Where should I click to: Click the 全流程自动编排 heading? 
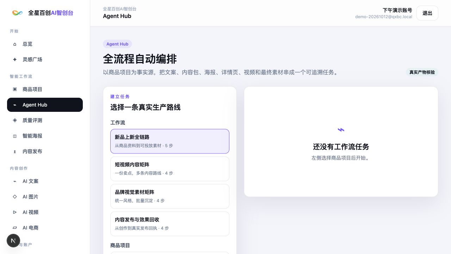(140, 59)
